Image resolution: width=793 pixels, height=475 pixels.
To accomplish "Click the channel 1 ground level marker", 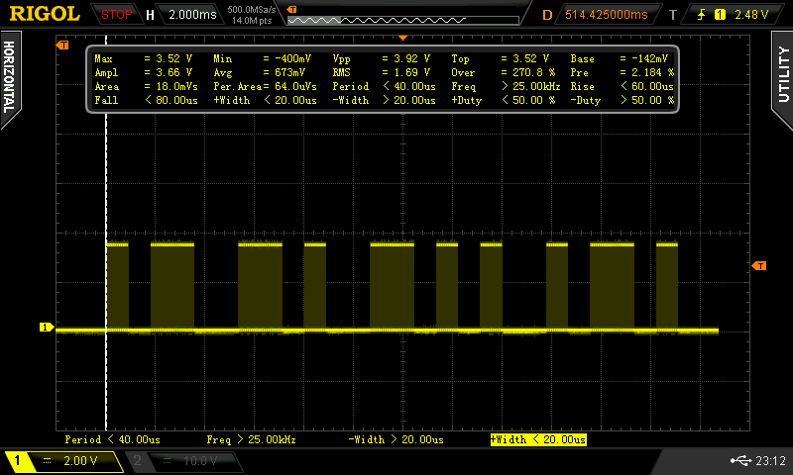I will [x=46, y=328].
